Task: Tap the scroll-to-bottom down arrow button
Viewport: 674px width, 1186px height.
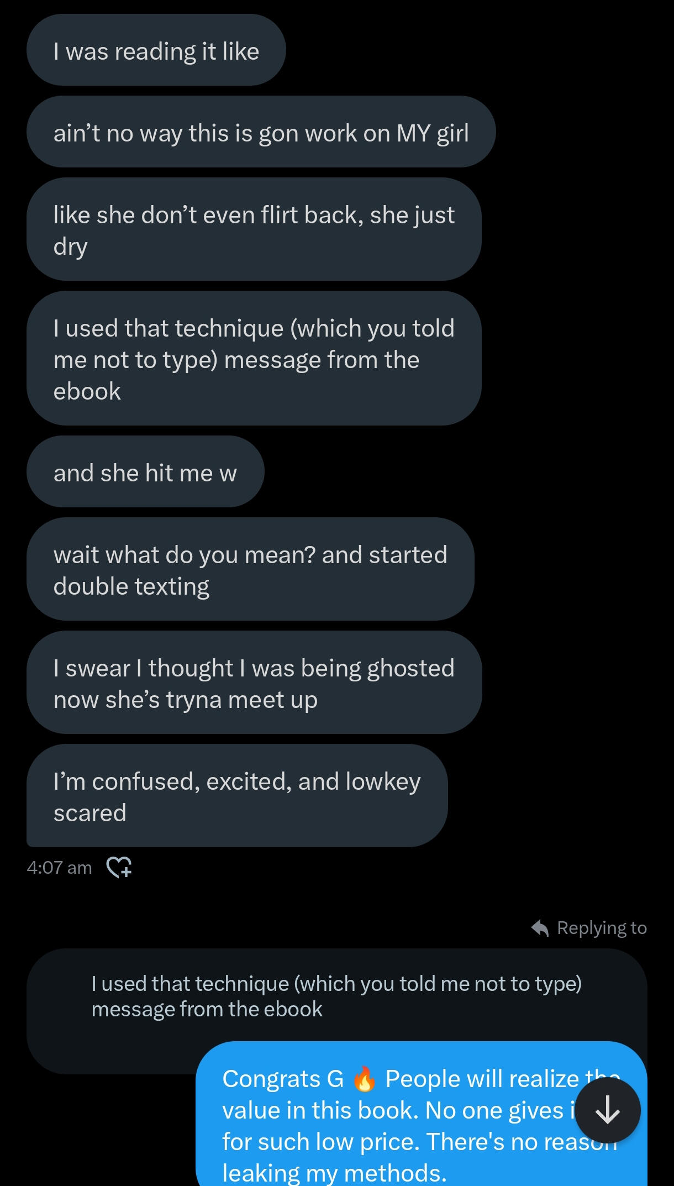Action: click(608, 1110)
